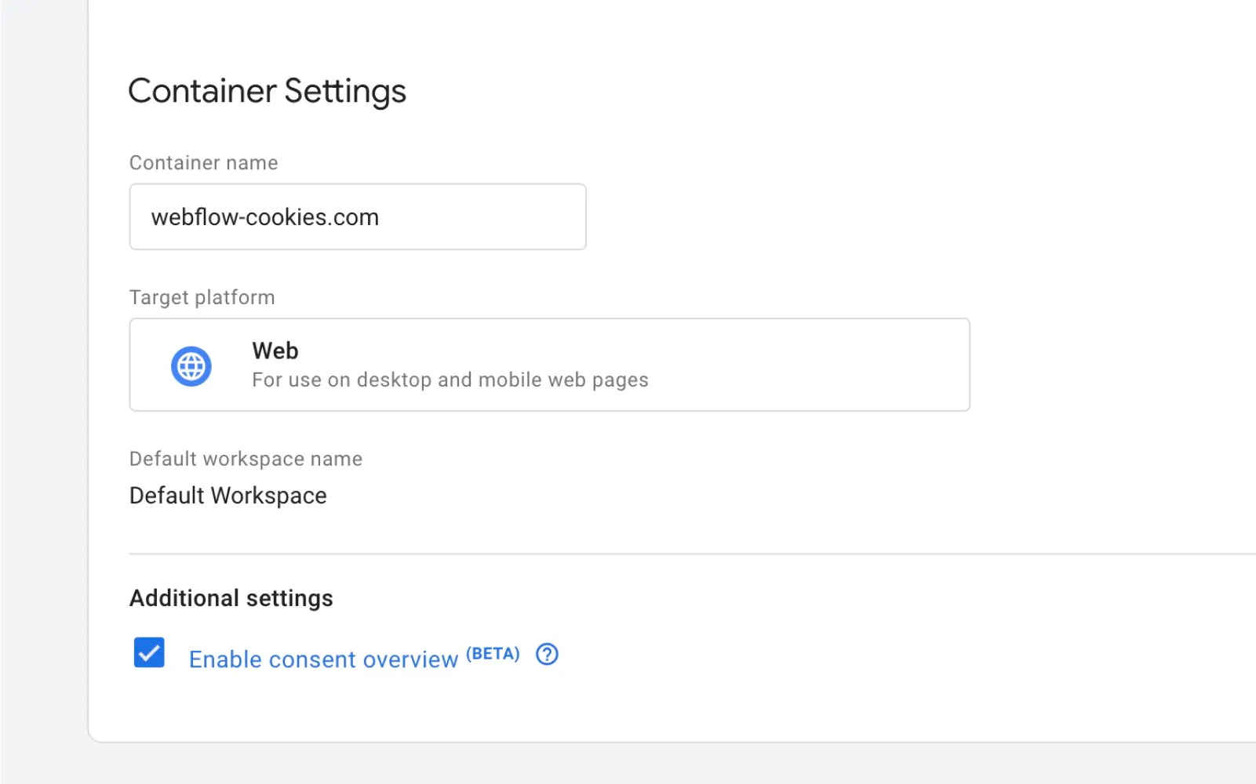Select the Web target platform card
Screen dimensions: 1256x784
pos(550,365)
